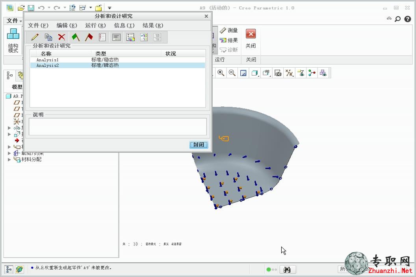
Task: Click the 状况 column header
Action: click(x=171, y=54)
